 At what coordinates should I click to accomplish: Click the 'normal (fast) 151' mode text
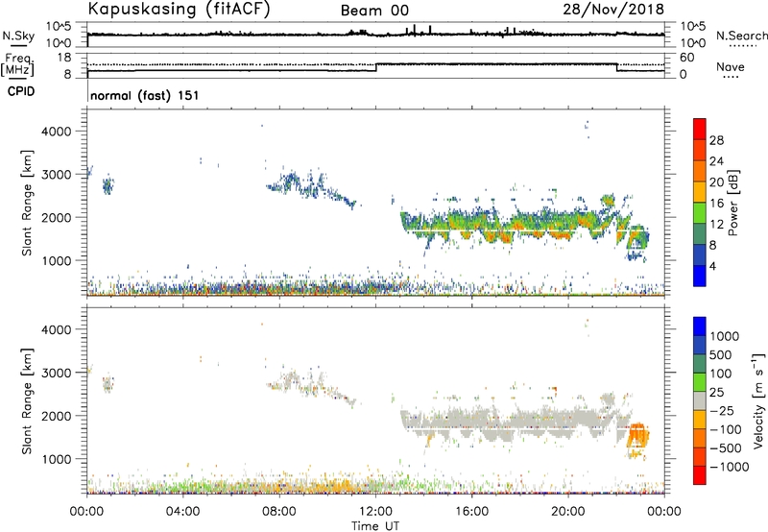point(145,95)
